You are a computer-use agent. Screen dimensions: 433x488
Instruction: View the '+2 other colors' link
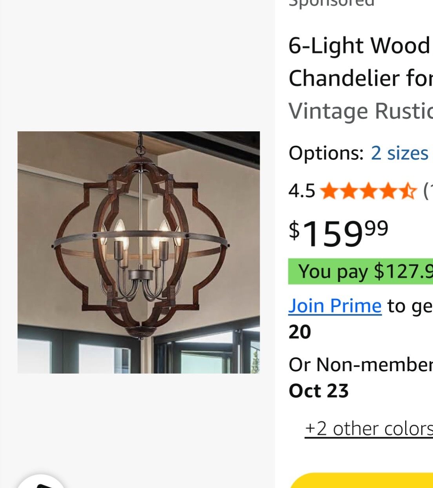click(369, 428)
